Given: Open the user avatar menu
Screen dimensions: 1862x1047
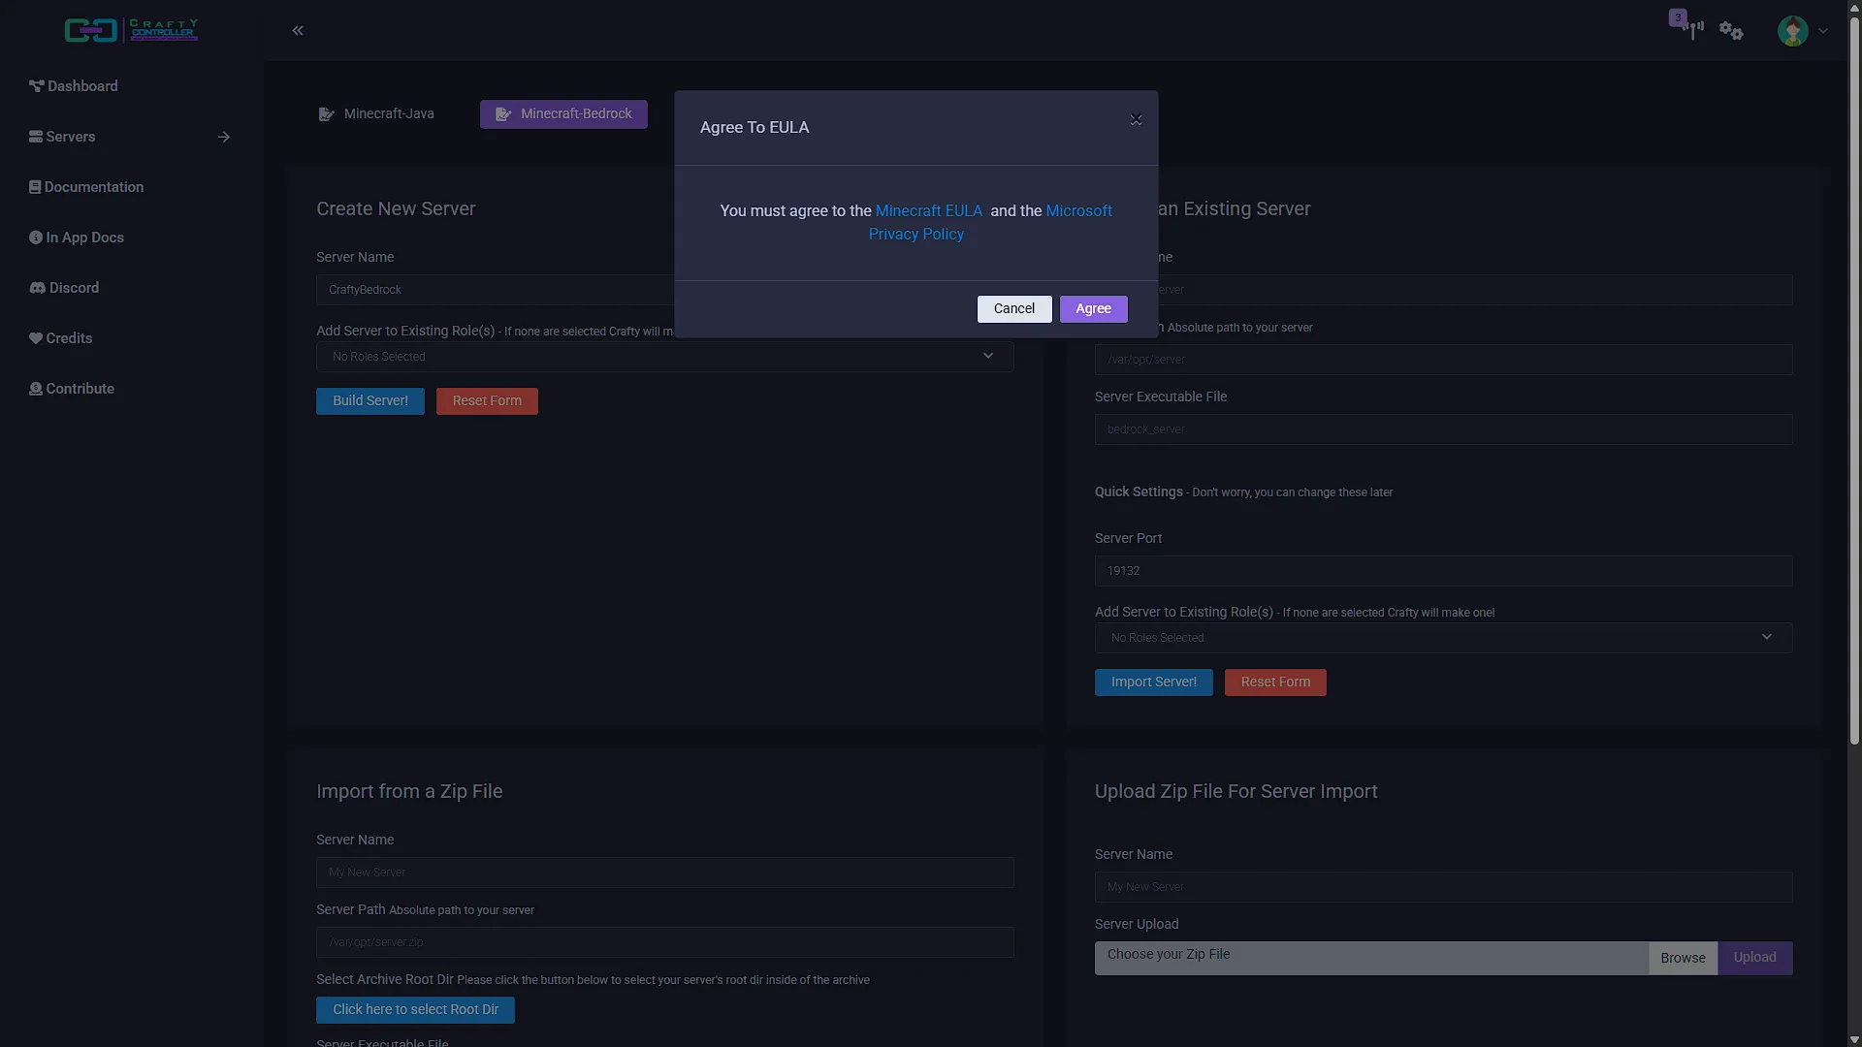Looking at the screenshot, I should 1802,31.
